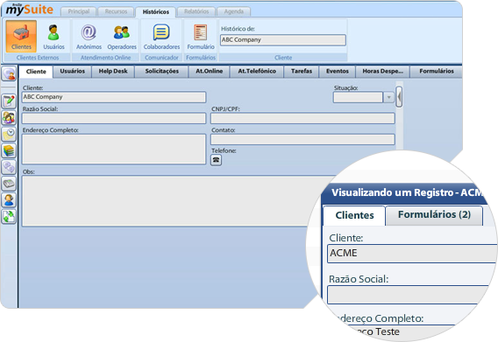
Task: Open Anônimos @ icon
Action: [89, 36]
